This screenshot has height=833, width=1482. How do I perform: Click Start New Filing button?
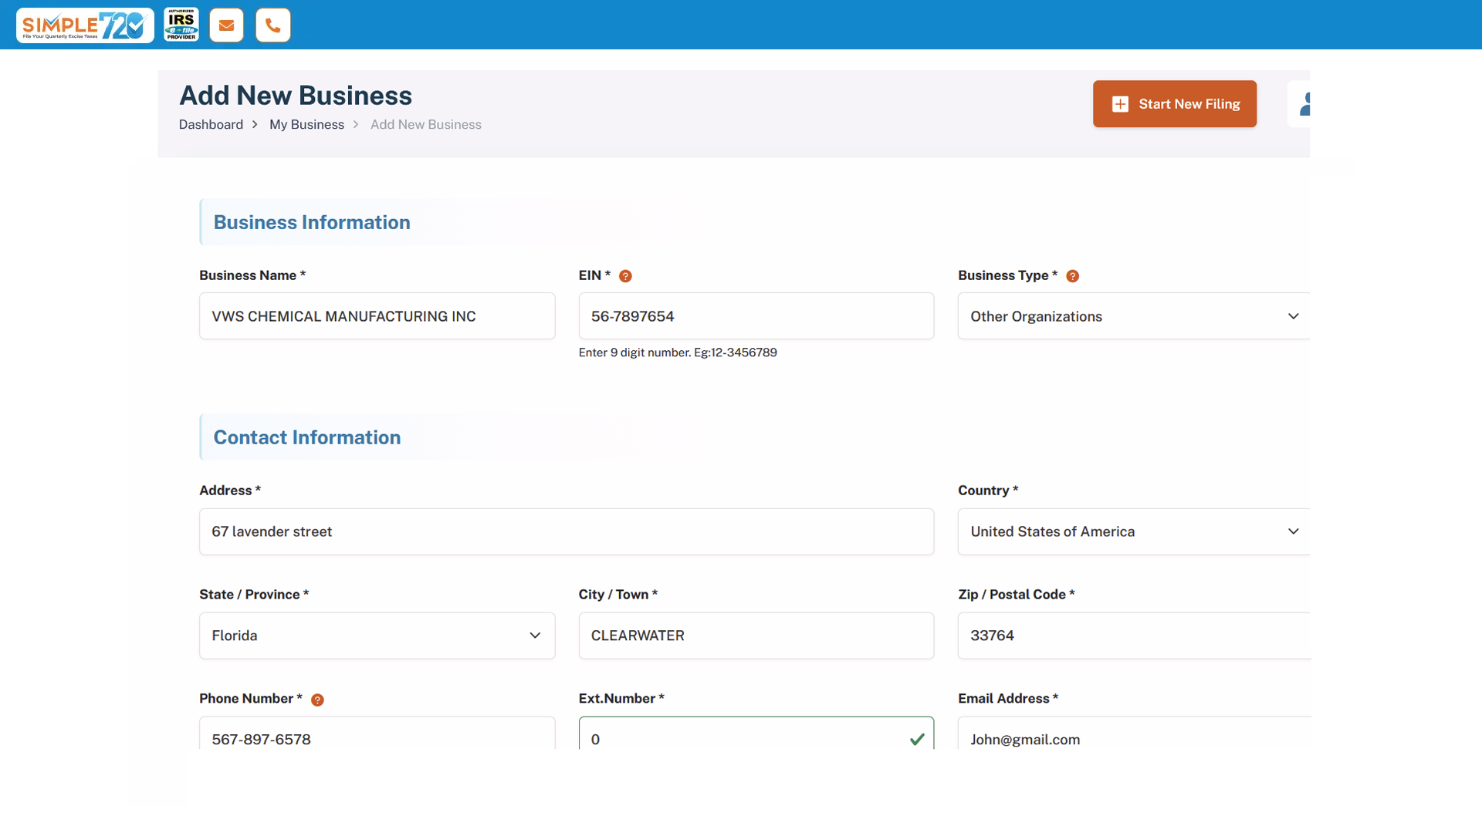point(1174,104)
